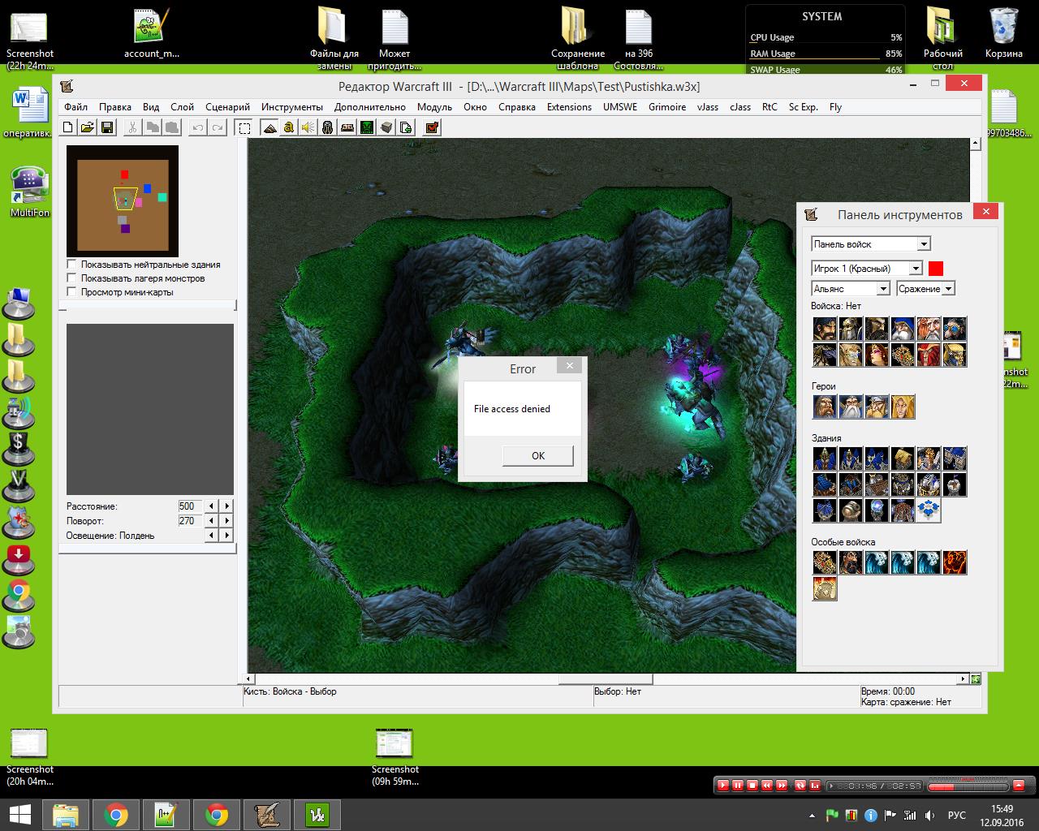The width and height of the screenshot is (1039, 831).
Task: Click the media player Pause button
Action: click(737, 786)
